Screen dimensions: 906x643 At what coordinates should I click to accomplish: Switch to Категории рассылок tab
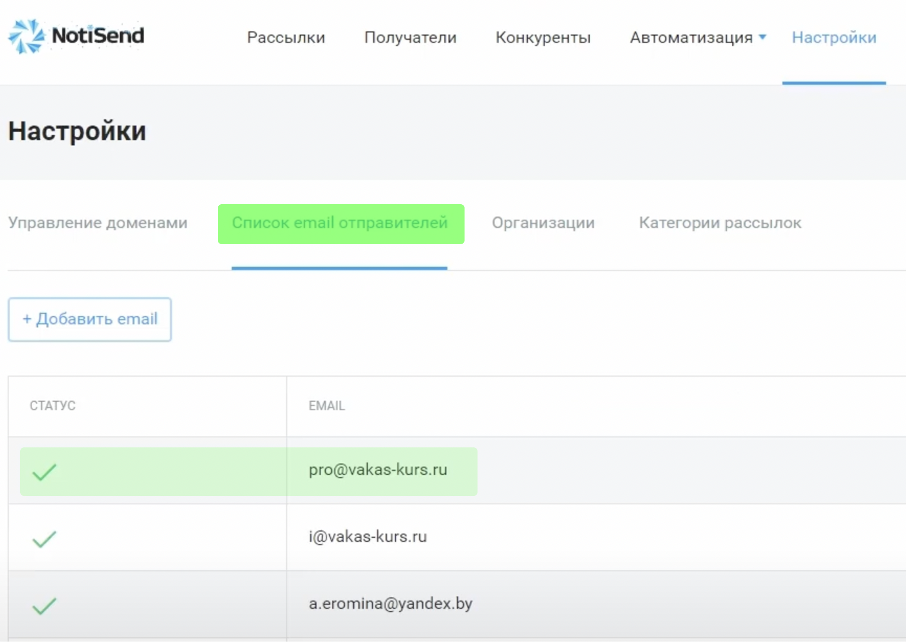pos(720,223)
